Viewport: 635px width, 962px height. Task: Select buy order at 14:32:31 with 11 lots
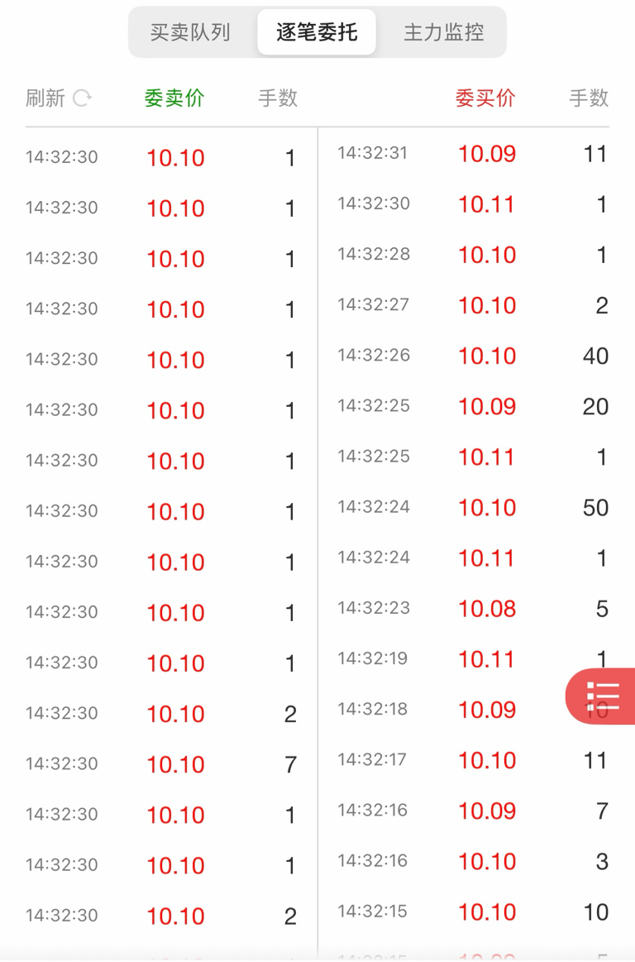472,154
